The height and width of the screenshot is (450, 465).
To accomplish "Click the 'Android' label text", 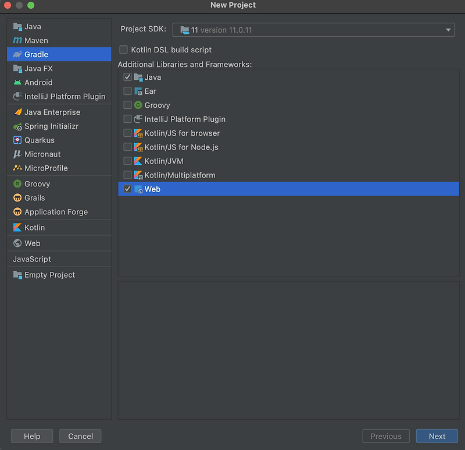I will 38,82.
